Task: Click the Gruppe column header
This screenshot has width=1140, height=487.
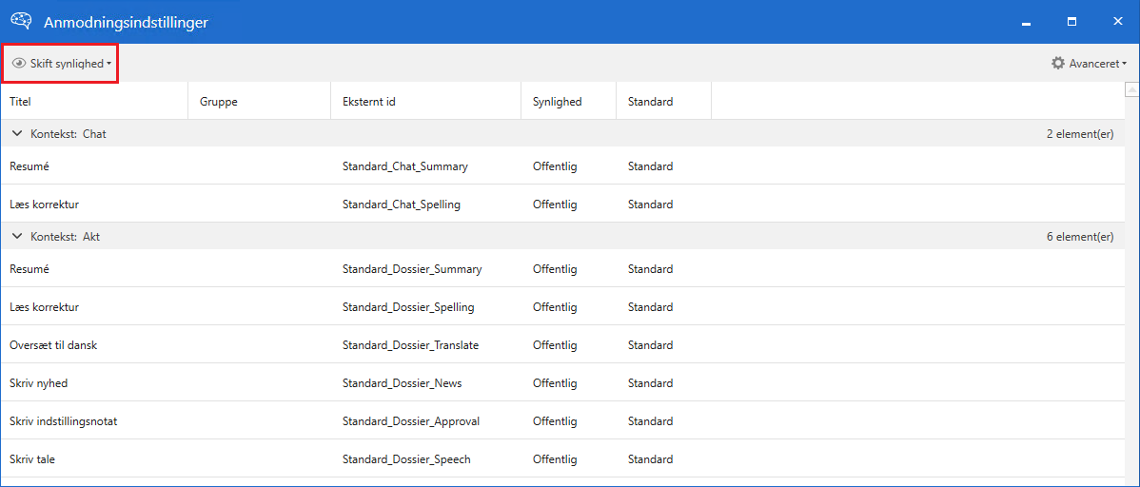Action: click(x=259, y=102)
